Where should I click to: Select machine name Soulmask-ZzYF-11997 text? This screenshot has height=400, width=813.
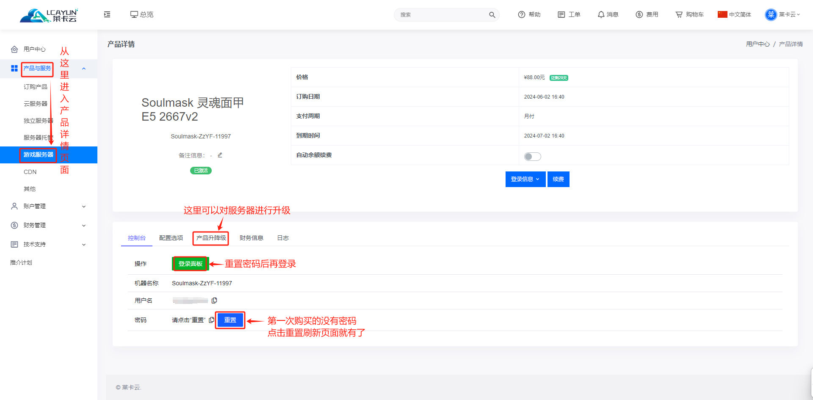202,283
